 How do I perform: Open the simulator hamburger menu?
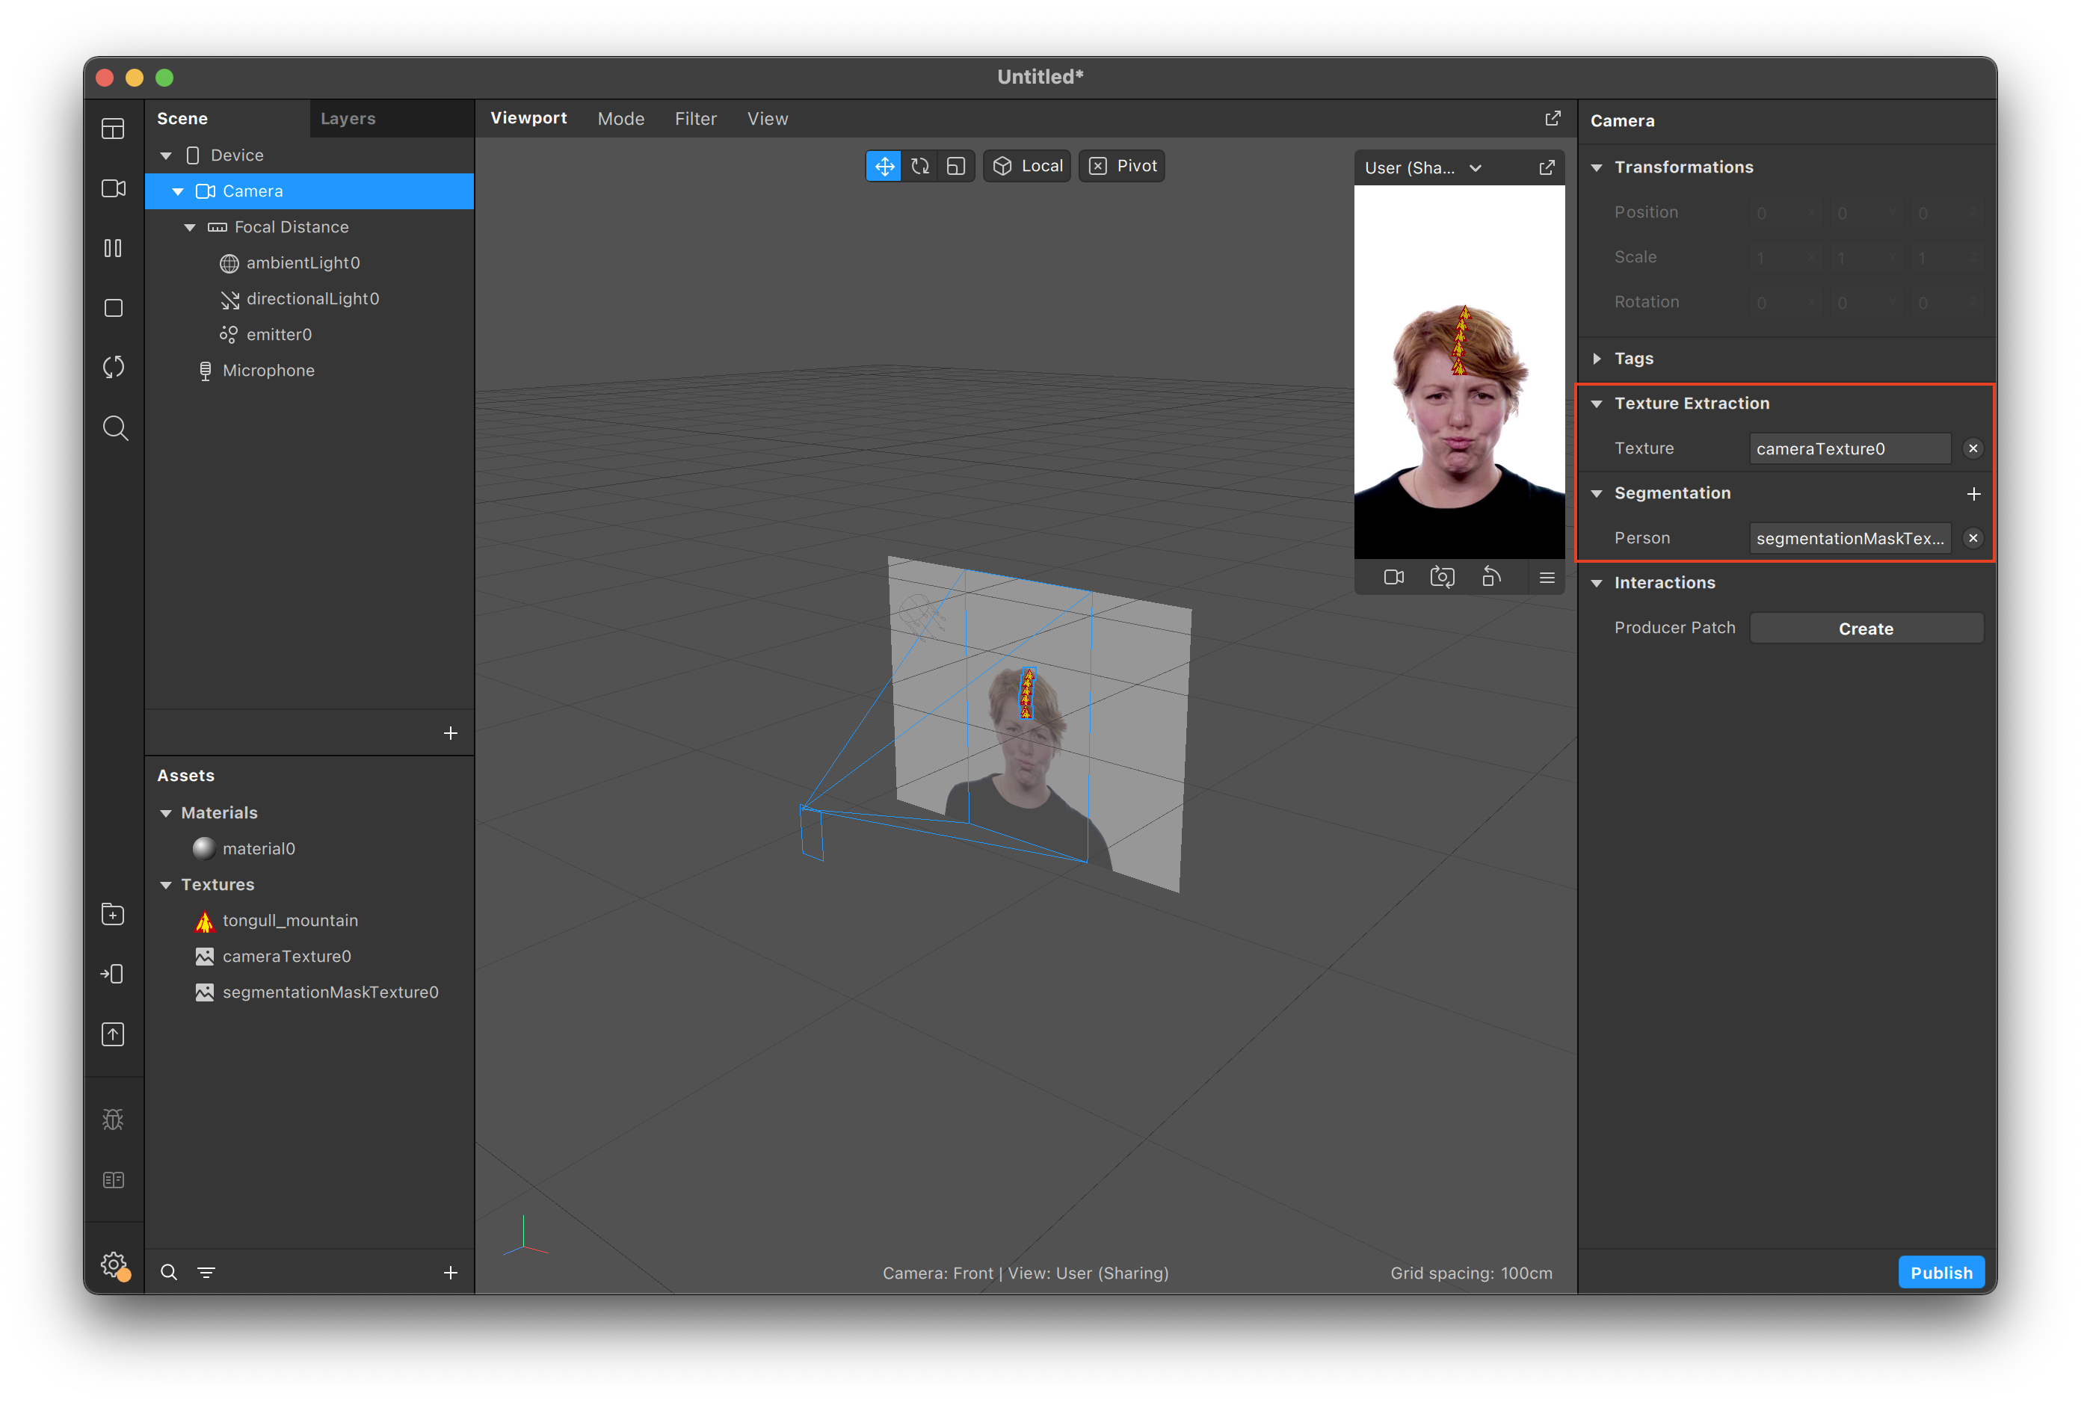pos(1547,578)
